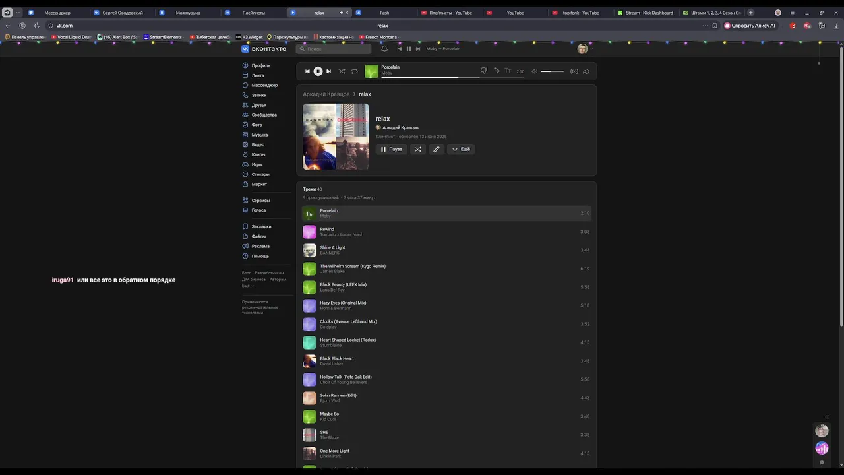Open Маркет section icon in sidebar
Viewport: 844px width, 475px height.
(245, 184)
